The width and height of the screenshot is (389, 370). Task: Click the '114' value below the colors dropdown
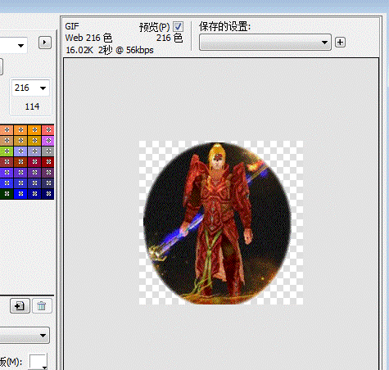click(x=32, y=106)
